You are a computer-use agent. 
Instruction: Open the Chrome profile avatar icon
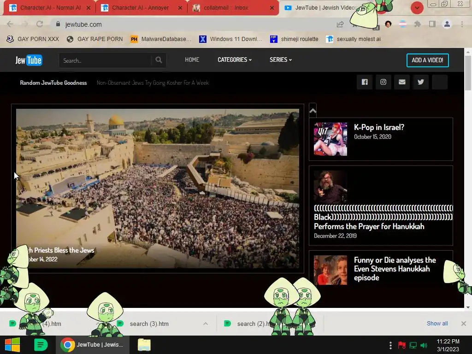click(447, 24)
